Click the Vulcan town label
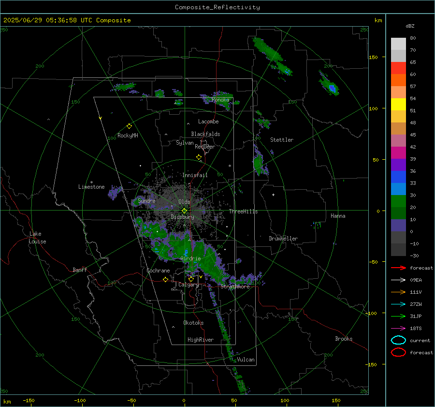Image resolution: width=435 pixels, height=407 pixels. click(x=246, y=359)
